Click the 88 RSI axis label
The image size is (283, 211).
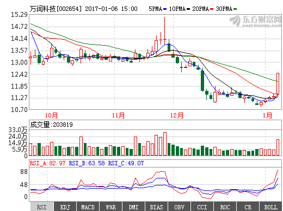[x=24, y=171]
